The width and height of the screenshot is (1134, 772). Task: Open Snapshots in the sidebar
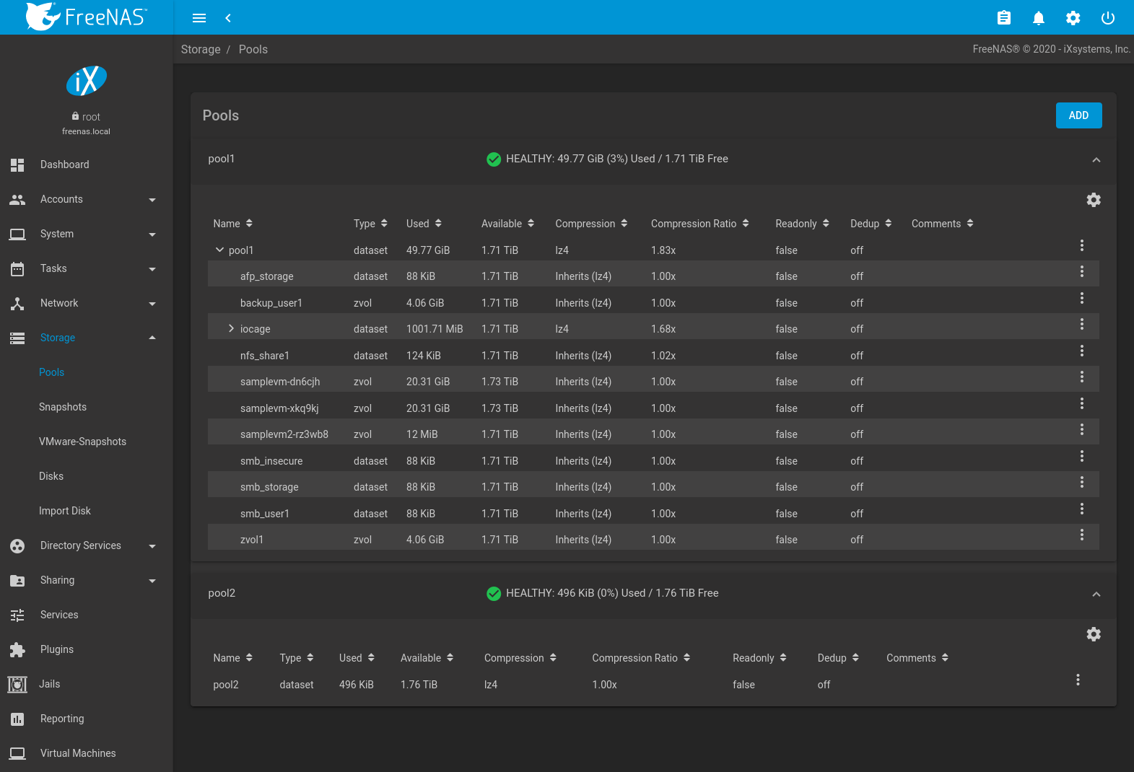(x=63, y=407)
